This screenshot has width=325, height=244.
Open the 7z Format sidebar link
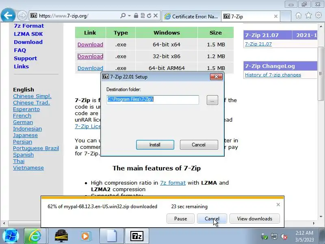coord(29,26)
